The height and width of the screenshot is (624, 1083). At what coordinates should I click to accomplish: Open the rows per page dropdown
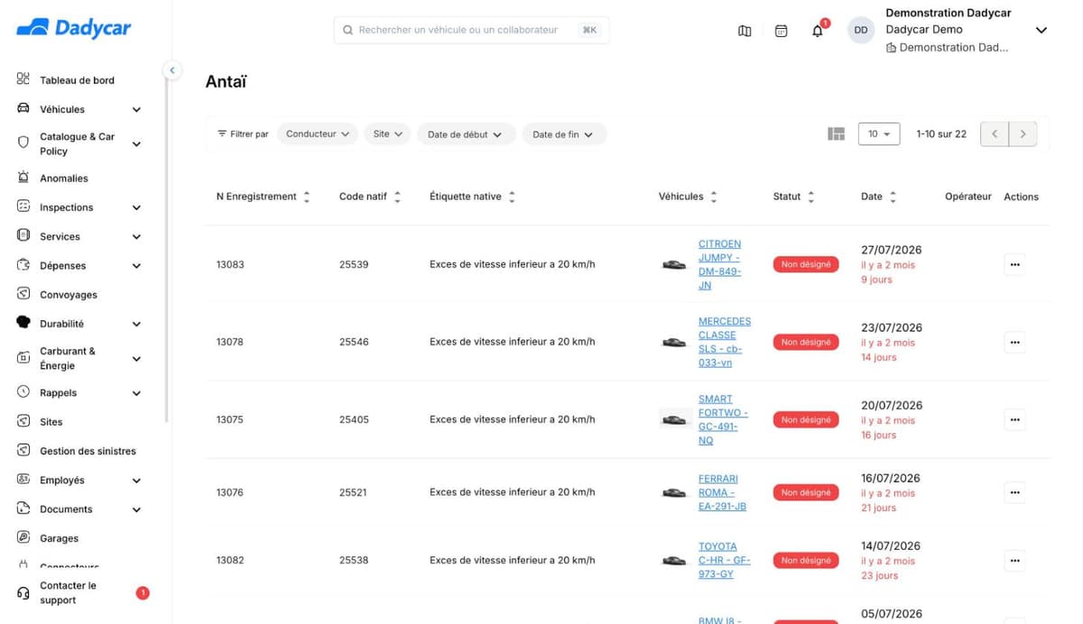(878, 133)
